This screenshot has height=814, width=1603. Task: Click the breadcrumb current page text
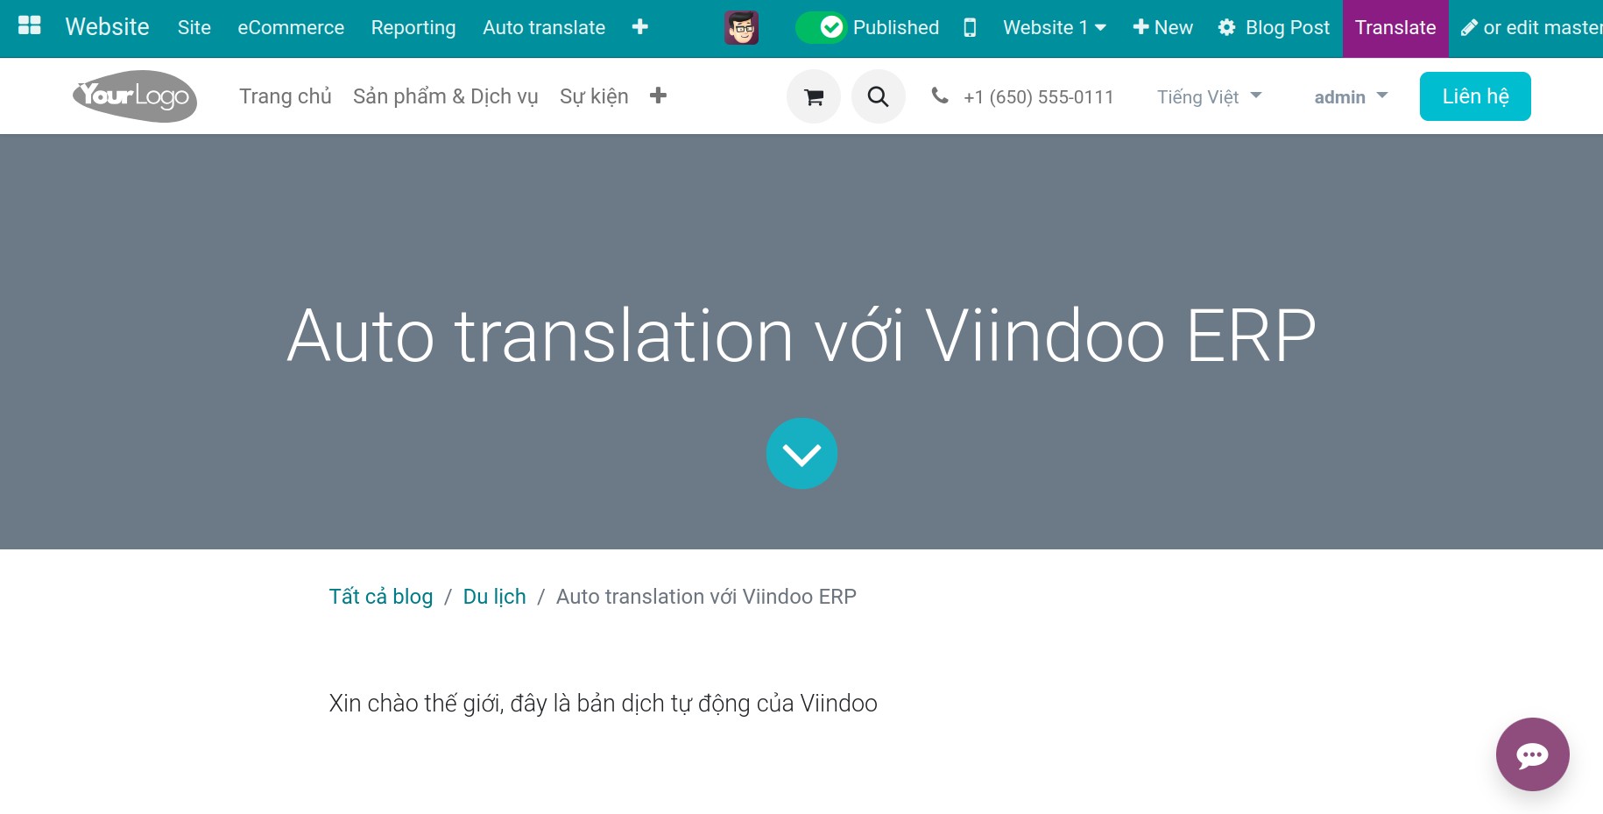(x=706, y=597)
